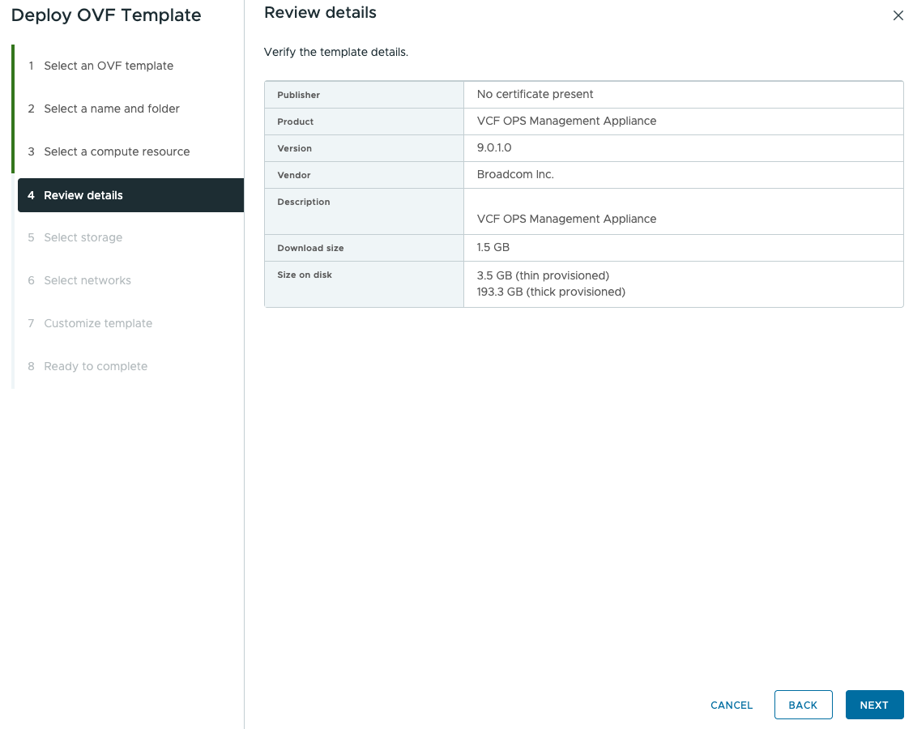
Task: Click the thin provisioned 3.5 GB size text
Action: coord(543,275)
